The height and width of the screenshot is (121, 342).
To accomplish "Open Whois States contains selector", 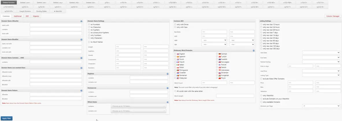I will point(138,106).
